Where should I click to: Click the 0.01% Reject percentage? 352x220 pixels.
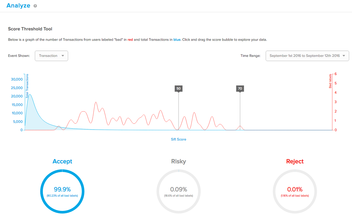(295, 189)
